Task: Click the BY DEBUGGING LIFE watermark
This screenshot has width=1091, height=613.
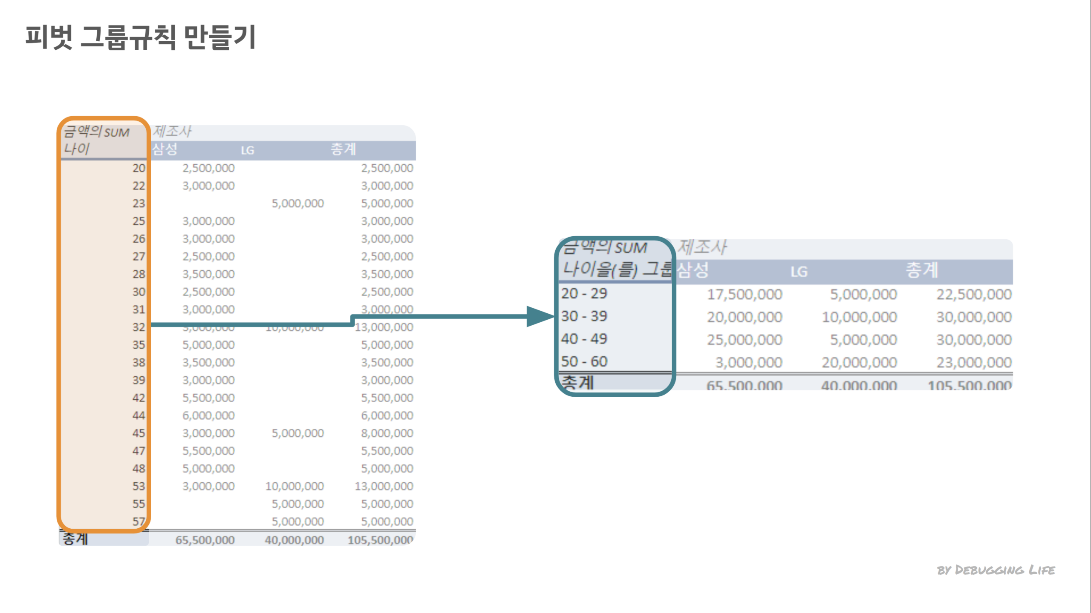Action: [x=996, y=570]
